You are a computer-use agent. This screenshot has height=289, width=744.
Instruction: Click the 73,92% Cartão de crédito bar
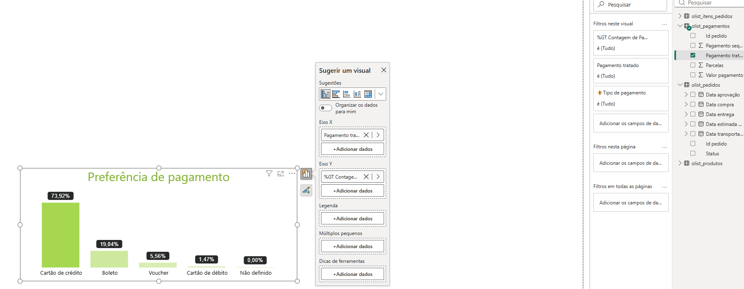coord(61,235)
